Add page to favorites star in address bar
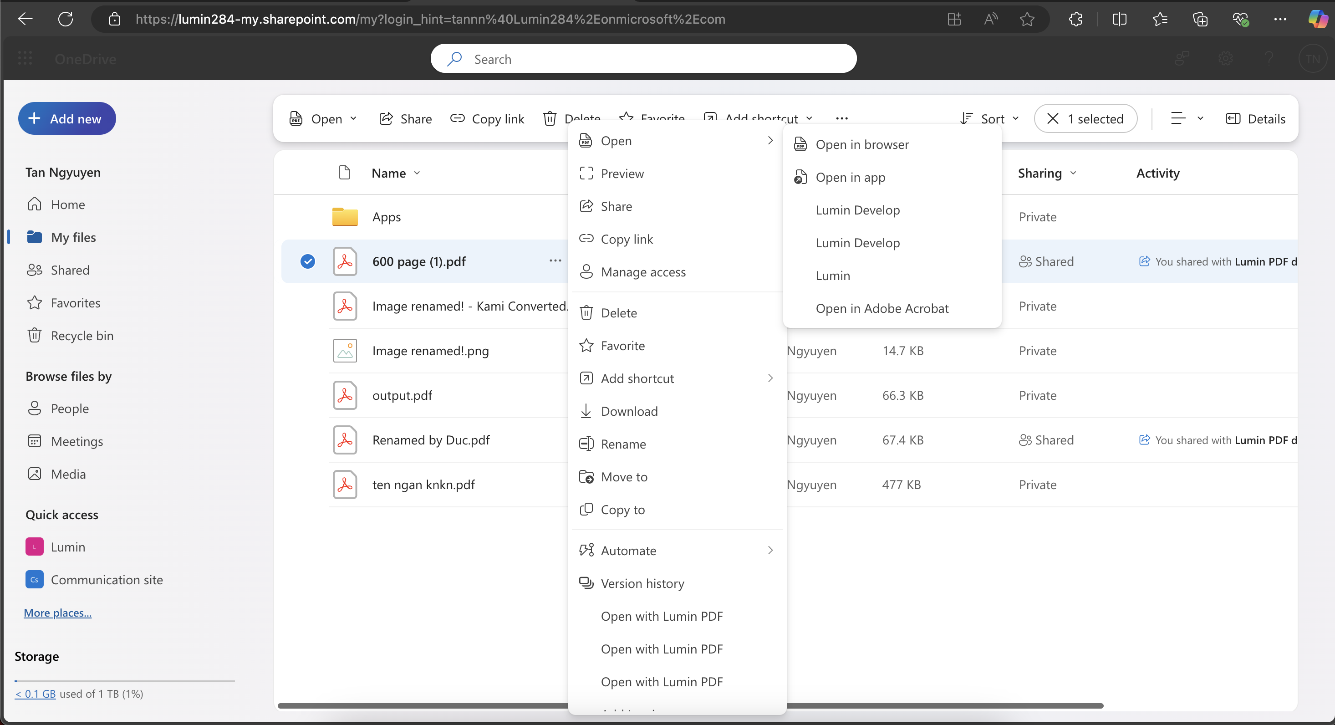This screenshot has height=725, width=1335. (x=1027, y=19)
